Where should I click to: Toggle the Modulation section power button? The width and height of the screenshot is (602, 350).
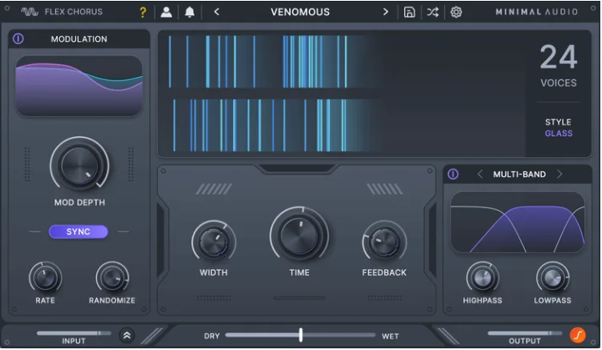(18, 39)
